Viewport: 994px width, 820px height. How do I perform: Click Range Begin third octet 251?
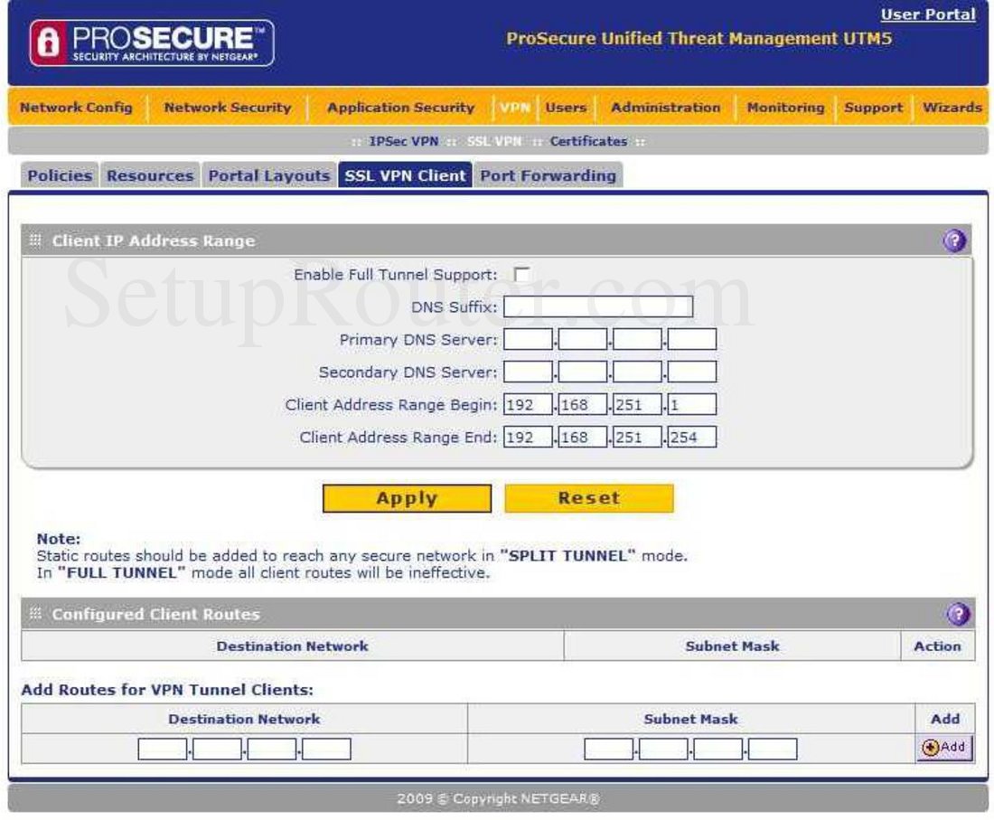[637, 405]
